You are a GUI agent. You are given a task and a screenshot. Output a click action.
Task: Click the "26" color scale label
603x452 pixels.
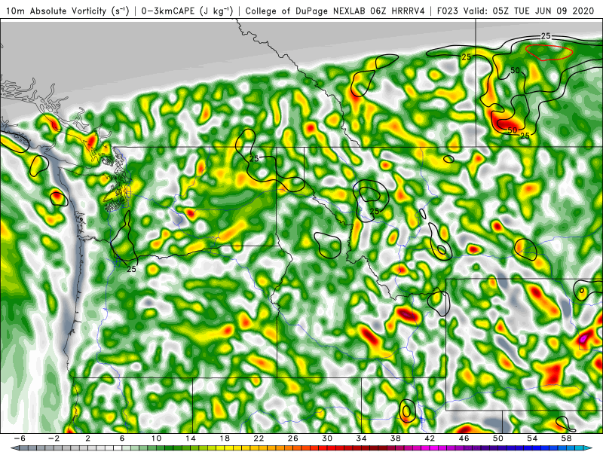(293, 438)
